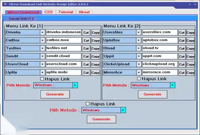Copy the userscloud.com link

pos(95,64)
